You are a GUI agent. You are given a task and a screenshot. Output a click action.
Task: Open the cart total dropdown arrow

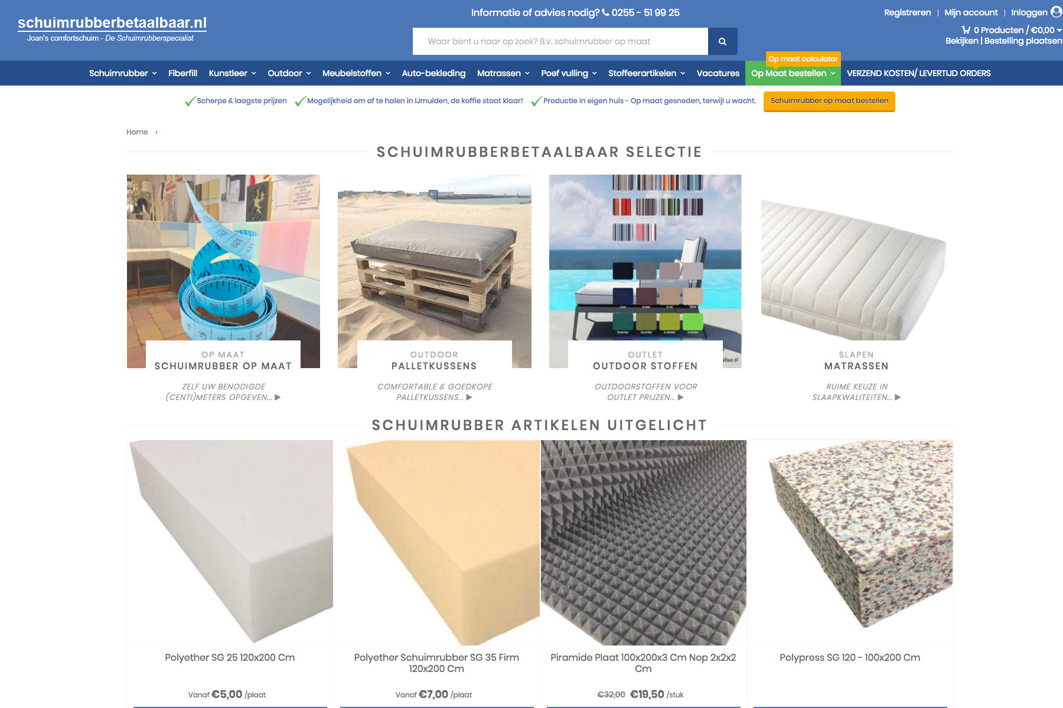1059,30
